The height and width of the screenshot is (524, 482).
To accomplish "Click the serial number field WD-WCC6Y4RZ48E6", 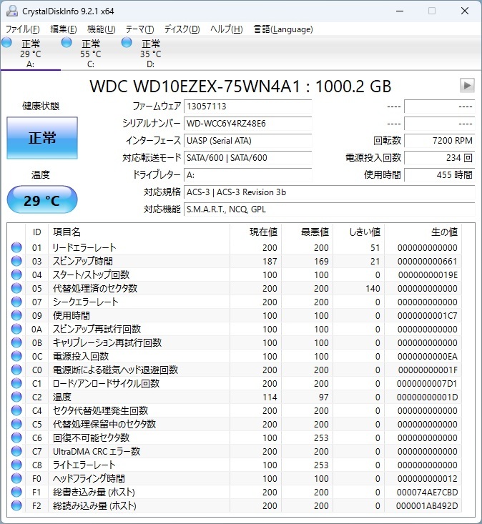I will (x=247, y=124).
